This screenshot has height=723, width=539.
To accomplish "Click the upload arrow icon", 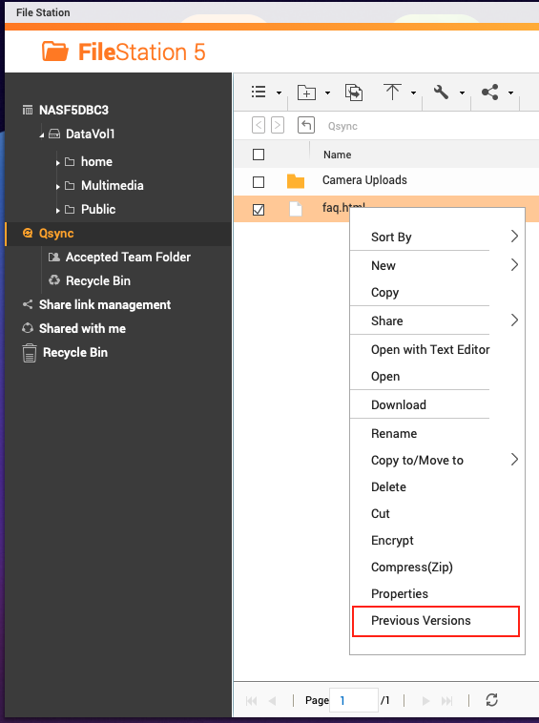I will pos(392,92).
